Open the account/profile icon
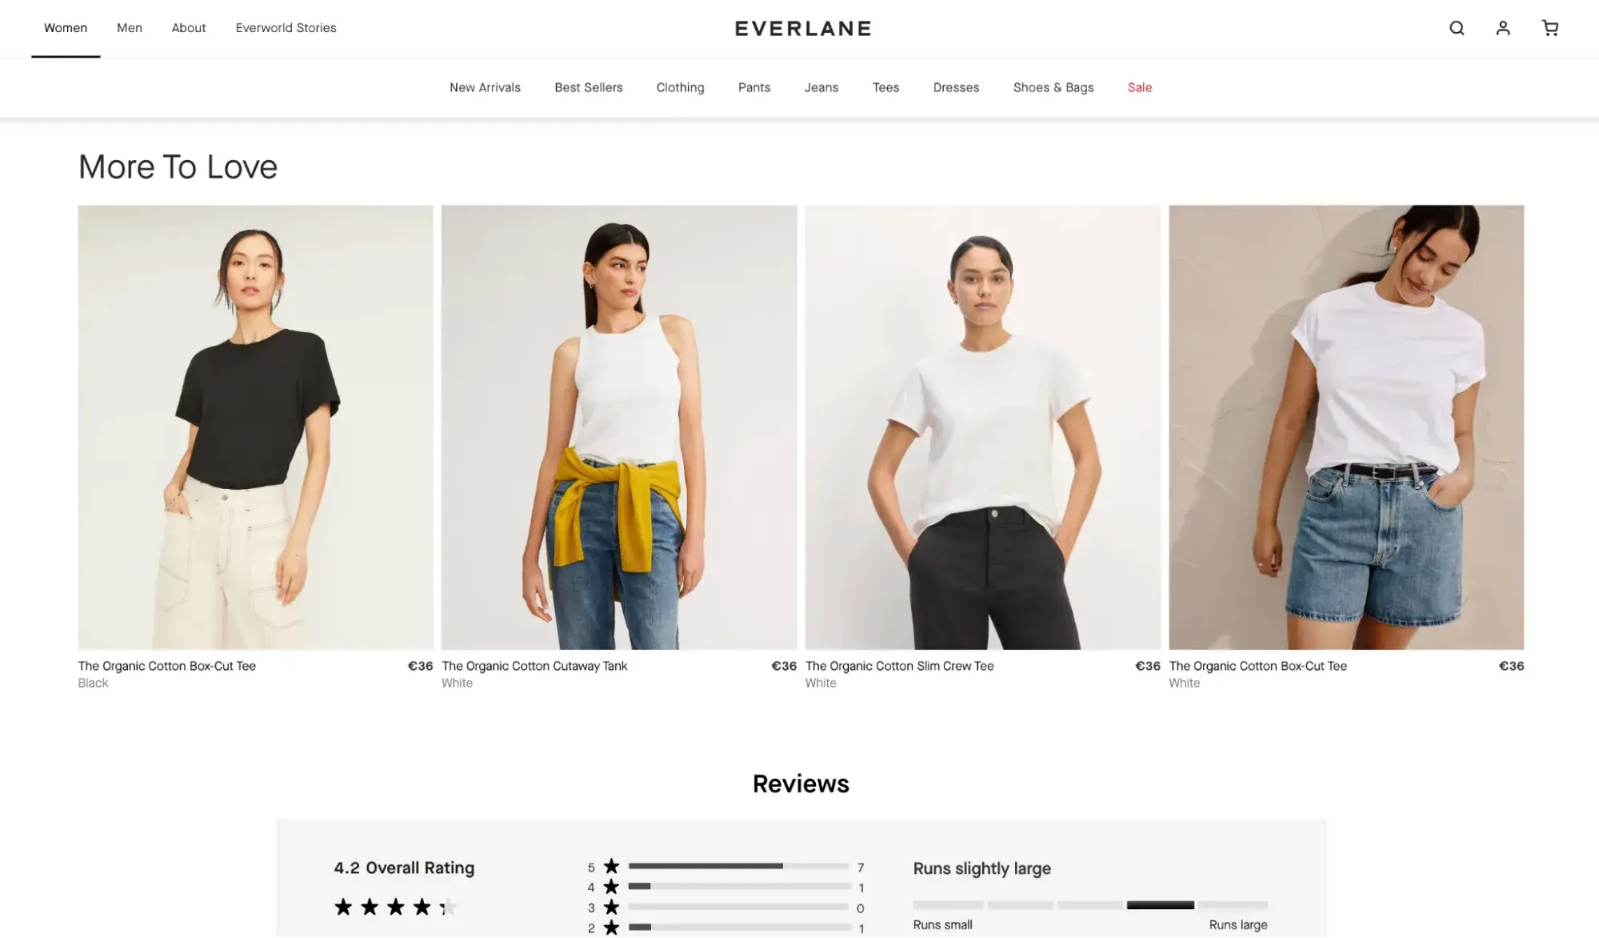The height and width of the screenshot is (938, 1599). (x=1503, y=28)
